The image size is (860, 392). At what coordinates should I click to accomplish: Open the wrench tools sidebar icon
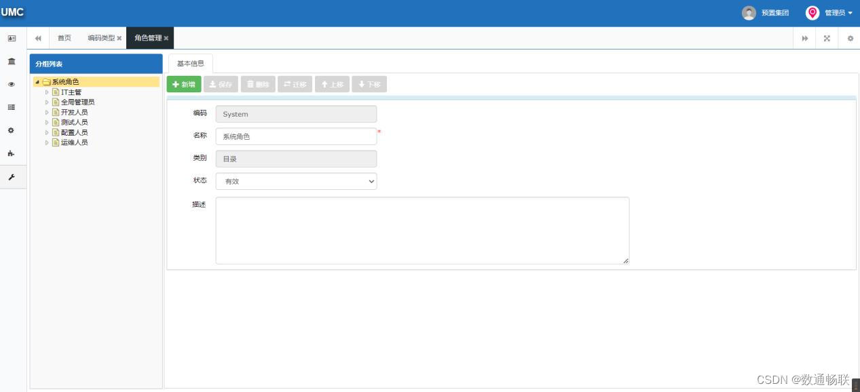coord(12,177)
